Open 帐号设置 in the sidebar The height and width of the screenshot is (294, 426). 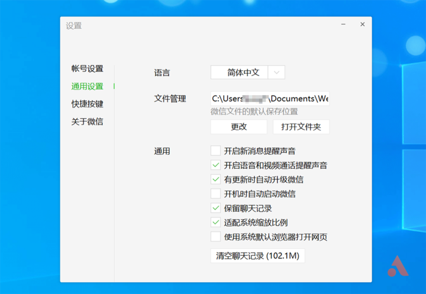87,68
